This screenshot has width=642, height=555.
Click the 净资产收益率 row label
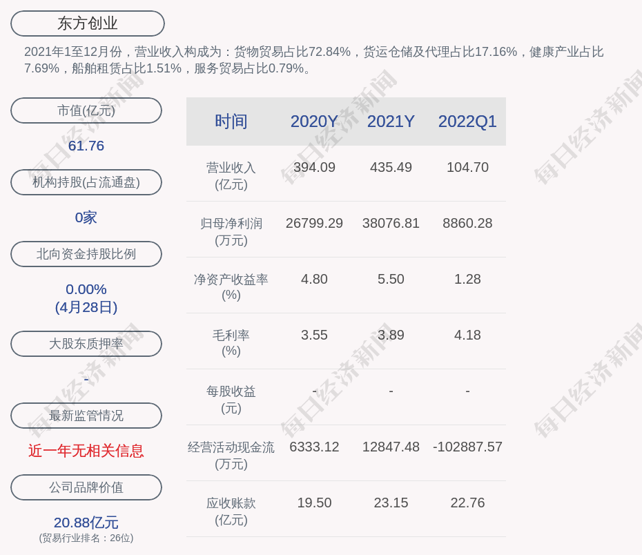pyautogui.click(x=231, y=286)
